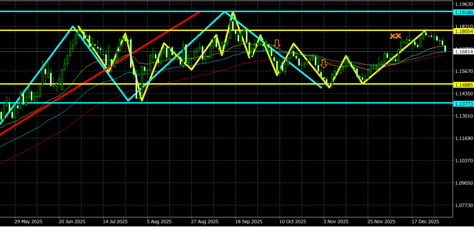474x227 pixels.
Task: Click the 20 Jun 2025 date label
Action: pyautogui.click(x=72, y=221)
